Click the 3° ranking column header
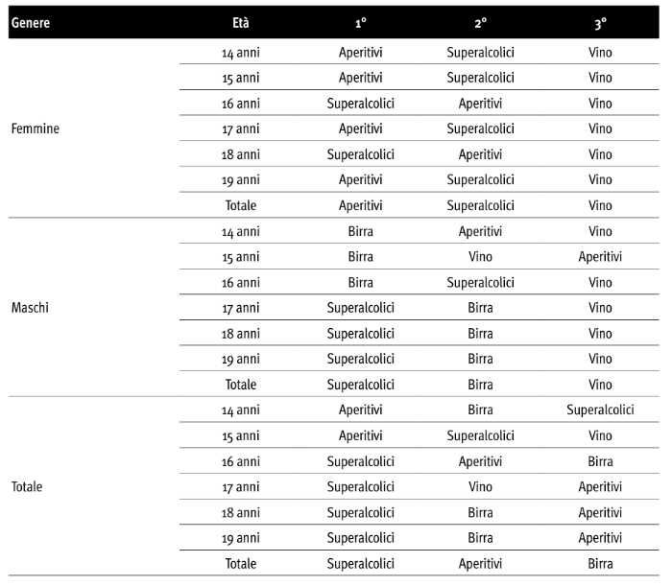Image resolution: width=672 pixels, height=586 pixels. pos(600,22)
